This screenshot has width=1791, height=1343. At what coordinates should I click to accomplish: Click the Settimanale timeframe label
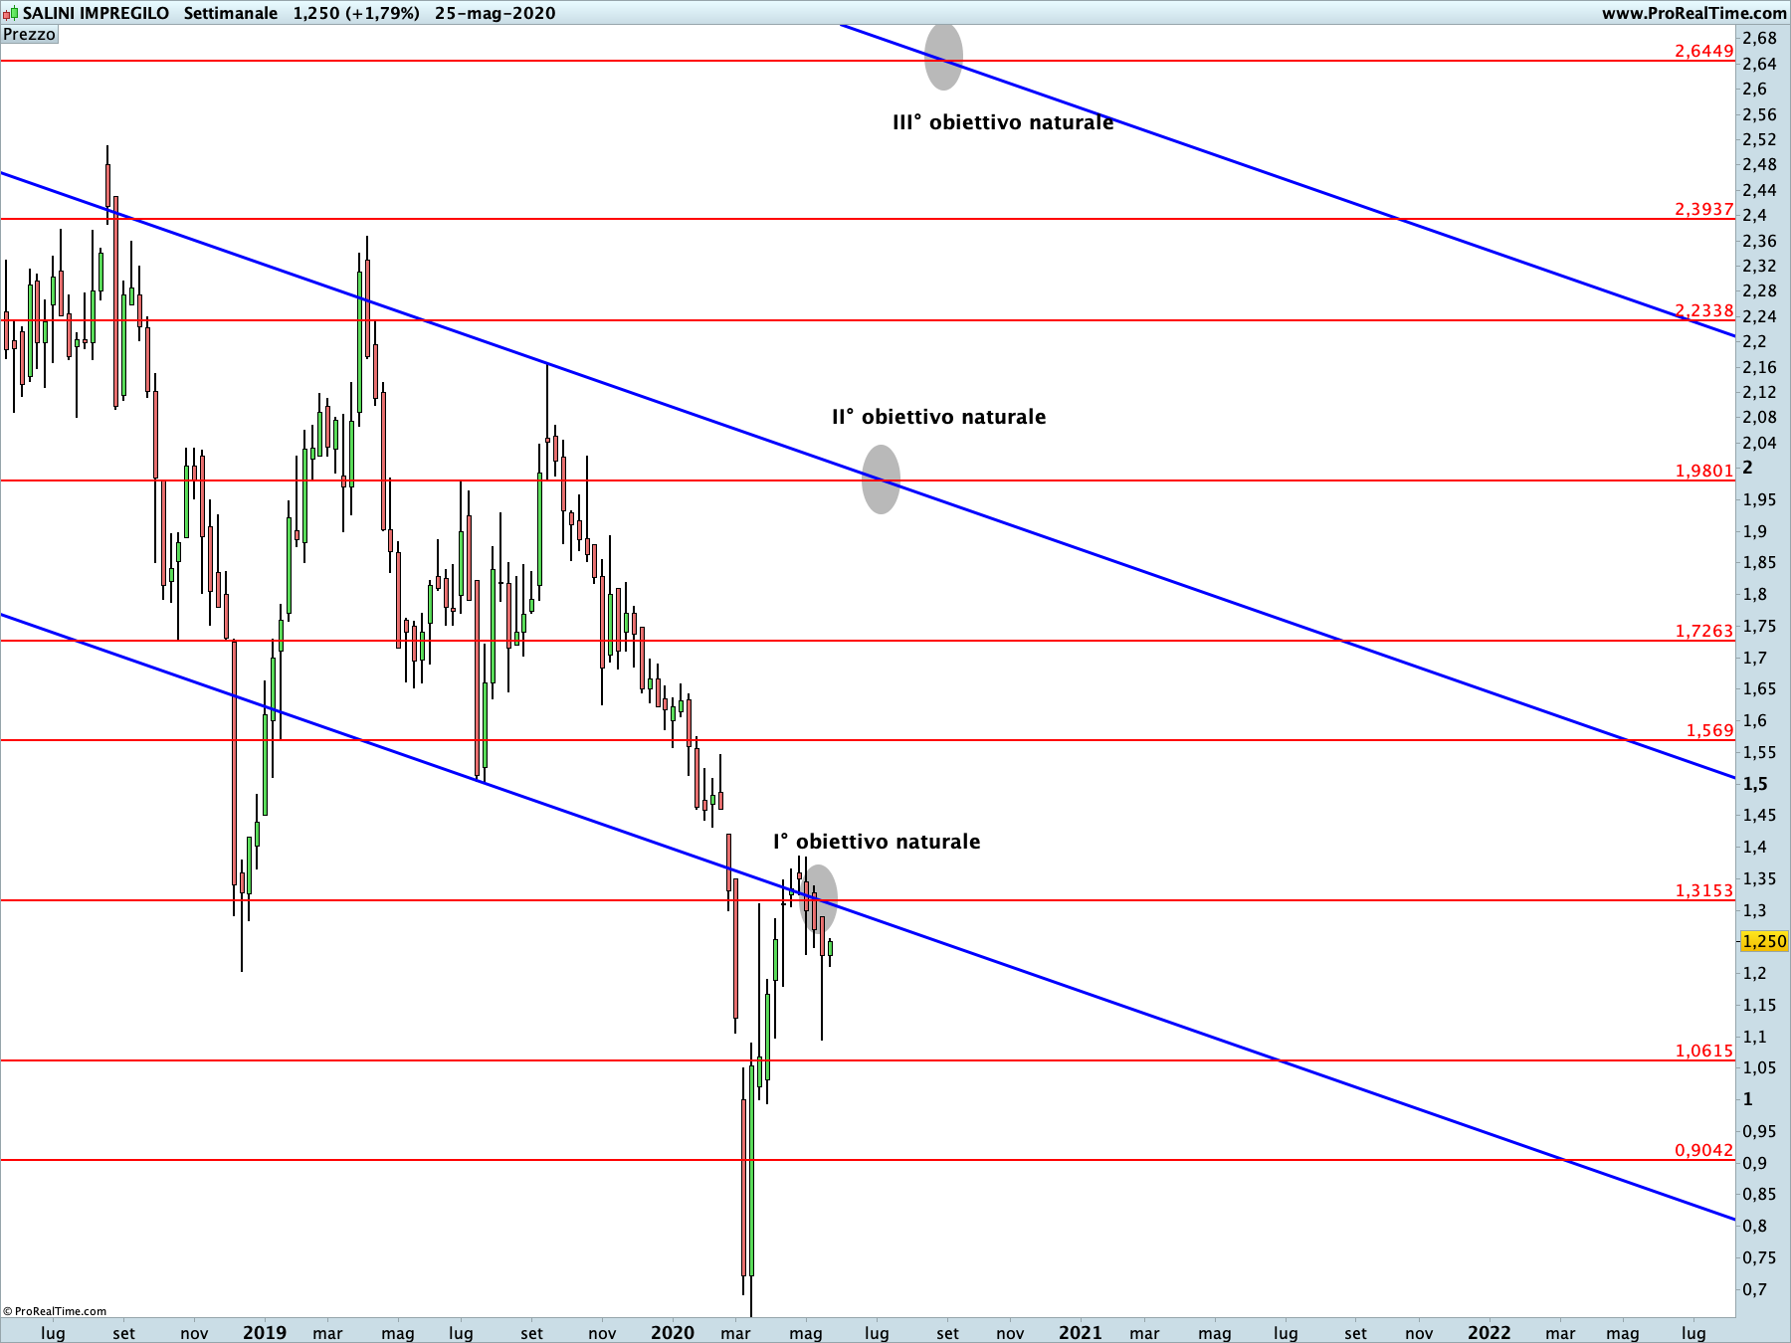point(231,13)
